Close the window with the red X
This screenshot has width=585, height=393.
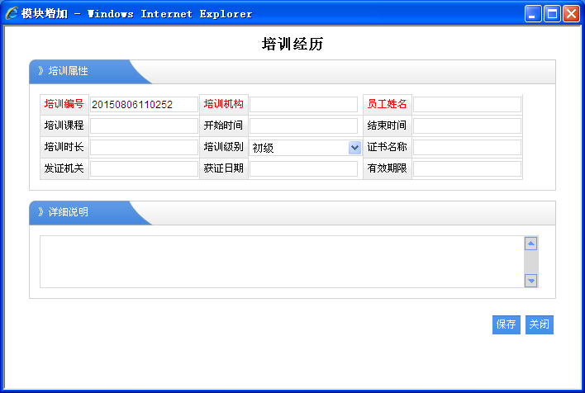click(x=570, y=13)
